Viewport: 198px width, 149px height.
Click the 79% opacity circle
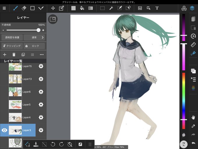(x=184, y=144)
